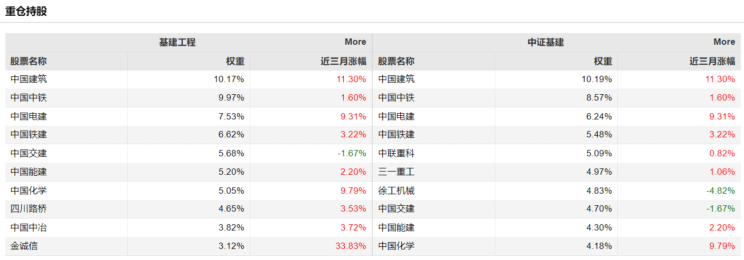Select the 中国中冶 stock name
The width and height of the screenshot is (744, 260).
click(29, 227)
